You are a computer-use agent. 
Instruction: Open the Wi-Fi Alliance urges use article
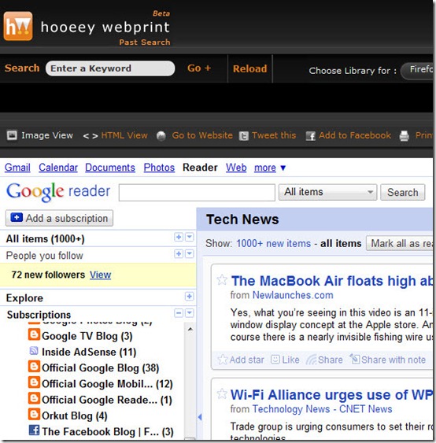[x=331, y=395]
